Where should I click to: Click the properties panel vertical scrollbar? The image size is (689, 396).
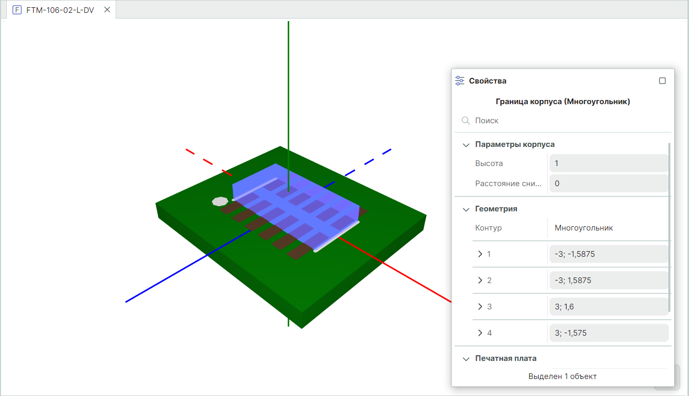pos(670,227)
